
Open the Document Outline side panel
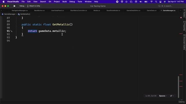[x=184, y=42]
